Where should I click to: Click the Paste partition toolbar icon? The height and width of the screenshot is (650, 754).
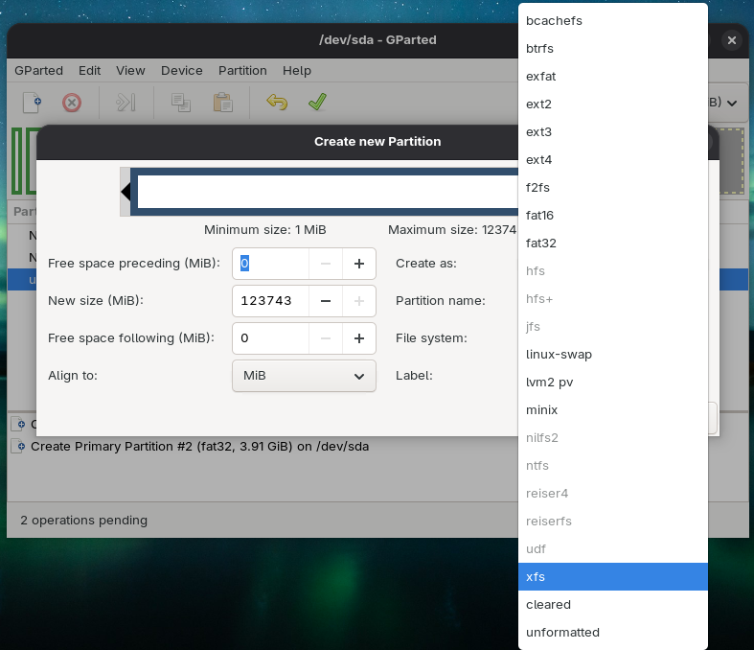(222, 103)
